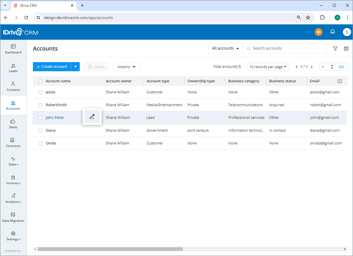
Task: Open the orange quick-add plus icon
Action: pos(318,32)
